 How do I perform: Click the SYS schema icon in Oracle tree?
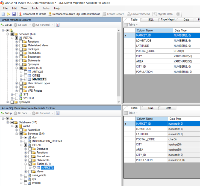pos(20,94)
